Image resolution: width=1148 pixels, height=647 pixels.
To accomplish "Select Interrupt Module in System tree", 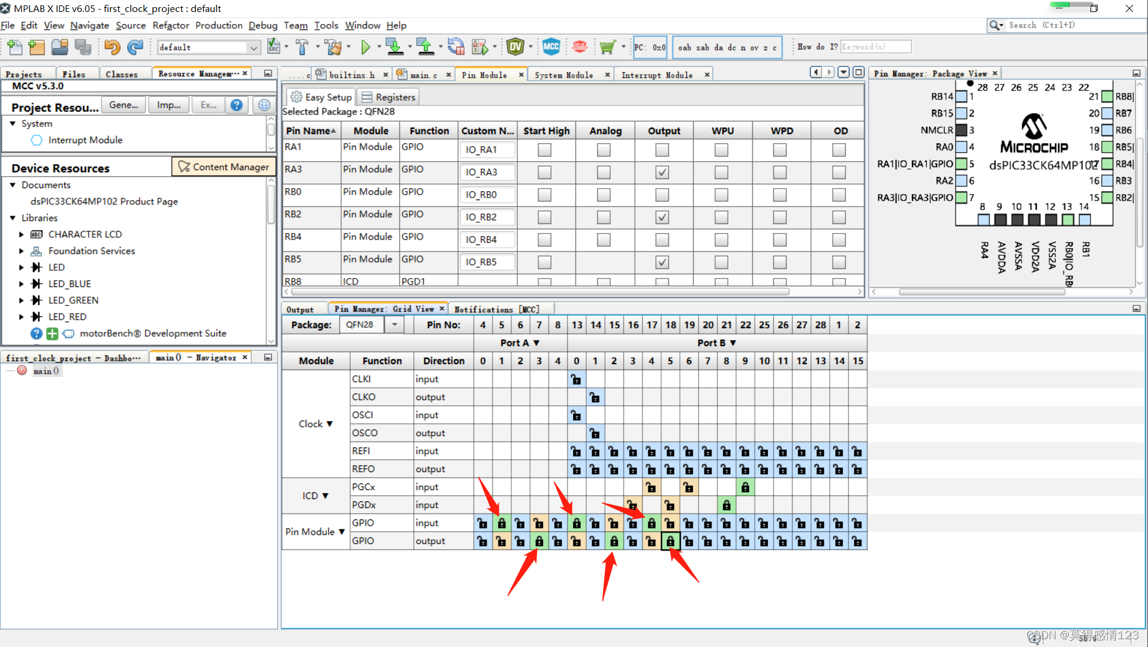I will click(85, 140).
